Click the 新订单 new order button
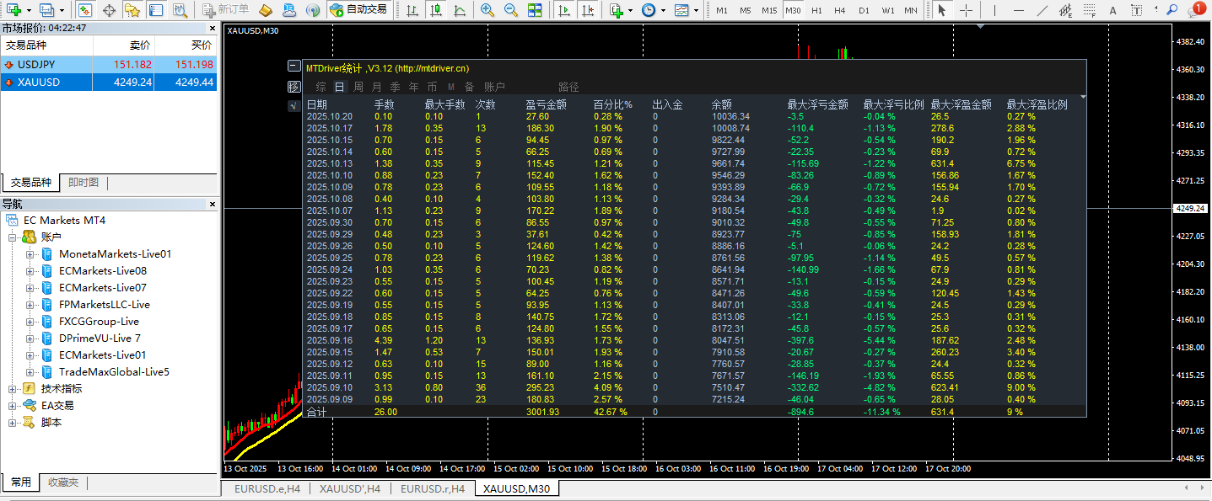 click(x=226, y=10)
